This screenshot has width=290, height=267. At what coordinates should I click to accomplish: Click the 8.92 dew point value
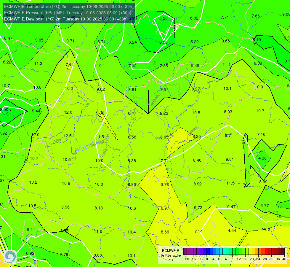tap(198, 184)
